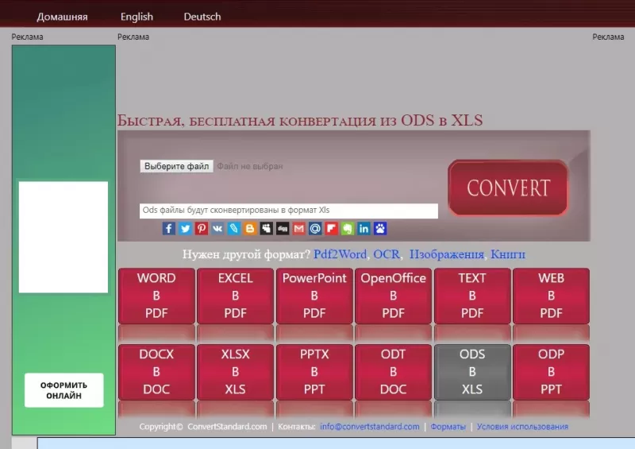
Task: Select WEB в PDF converter tile
Action: tap(551, 296)
